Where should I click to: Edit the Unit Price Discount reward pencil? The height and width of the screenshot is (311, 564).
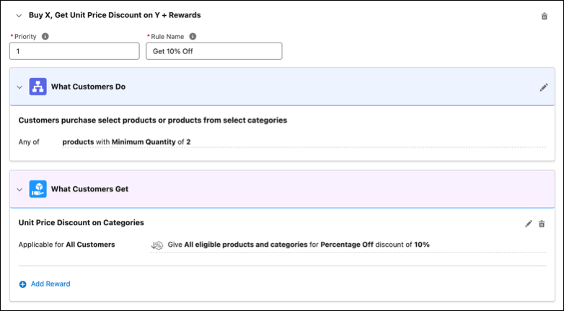(529, 224)
